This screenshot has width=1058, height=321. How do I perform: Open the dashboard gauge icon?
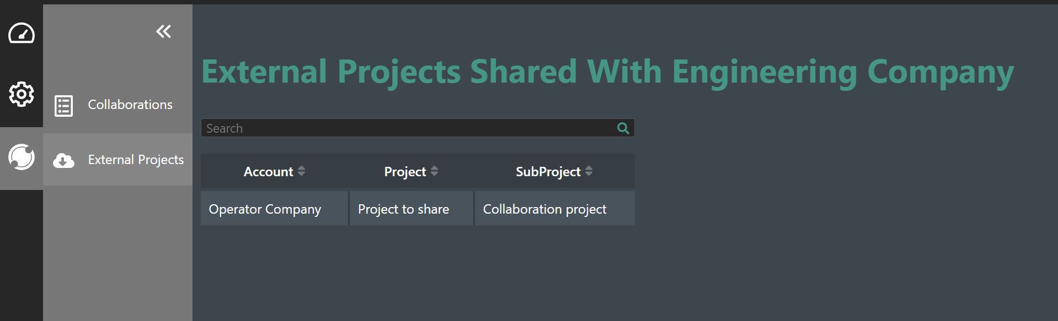(22, 34)
